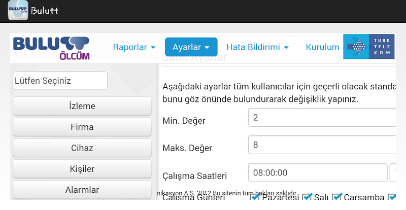Viewport: 406px width, 210px height.
Task: Click the Maks. Değer label
Action: point(187,148)
